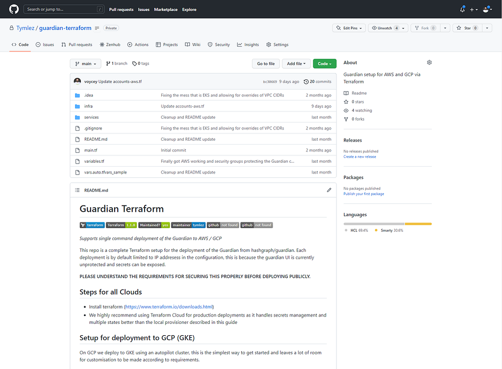View the 0 forks link
502x369 pixels.
(x=354, y=119)
